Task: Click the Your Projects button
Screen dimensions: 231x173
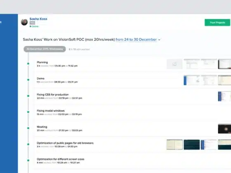Action: click(217, 23)
